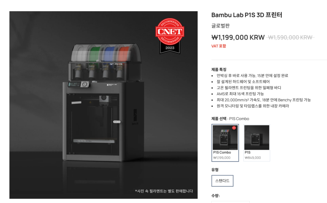Click the P1S Combo thumbnail image
Viewport: 327px width, 203px height.
225,137
